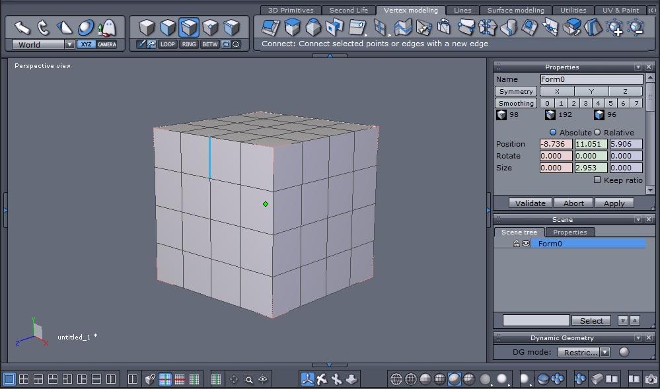Click the Name input field containing Form0
This screenshot has height=389, width=660.
[x=591, y=79]
